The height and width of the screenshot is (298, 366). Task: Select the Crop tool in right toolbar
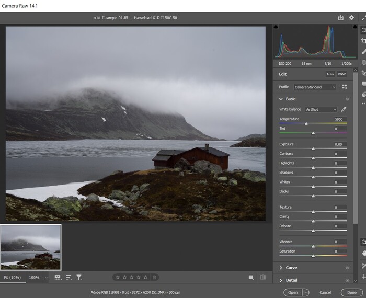tap(364, 41)
